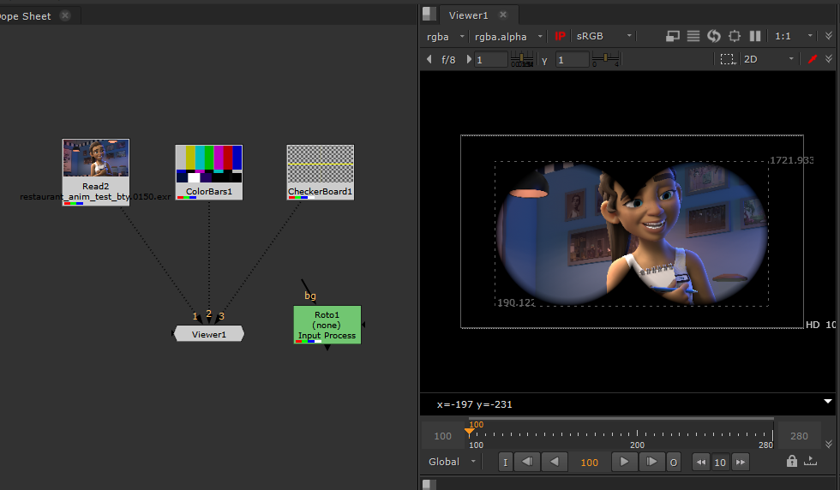Click the clip to project ROI icon
Image resolution: width=840 pixels, height=490 pixels.
tap(672, 36)
